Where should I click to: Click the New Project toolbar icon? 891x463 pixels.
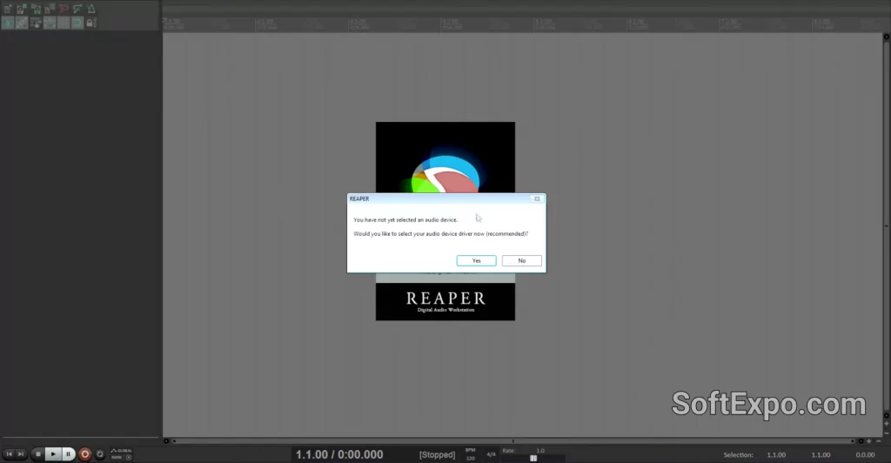[x=8, y=9]
